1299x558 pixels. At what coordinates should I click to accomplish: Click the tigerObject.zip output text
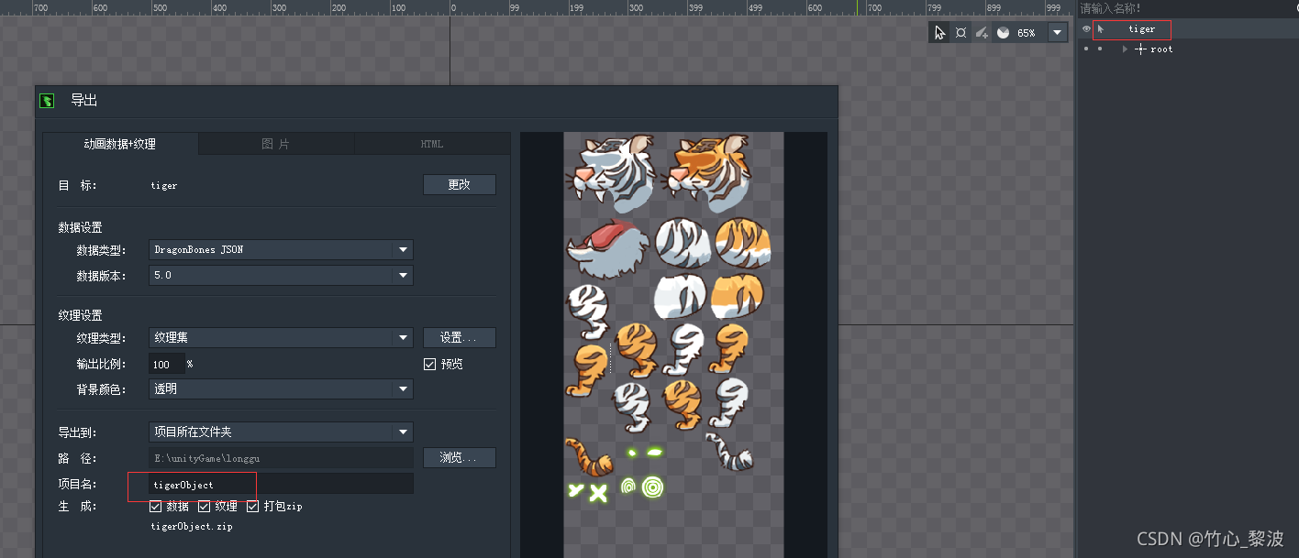[x=193, y=527]
